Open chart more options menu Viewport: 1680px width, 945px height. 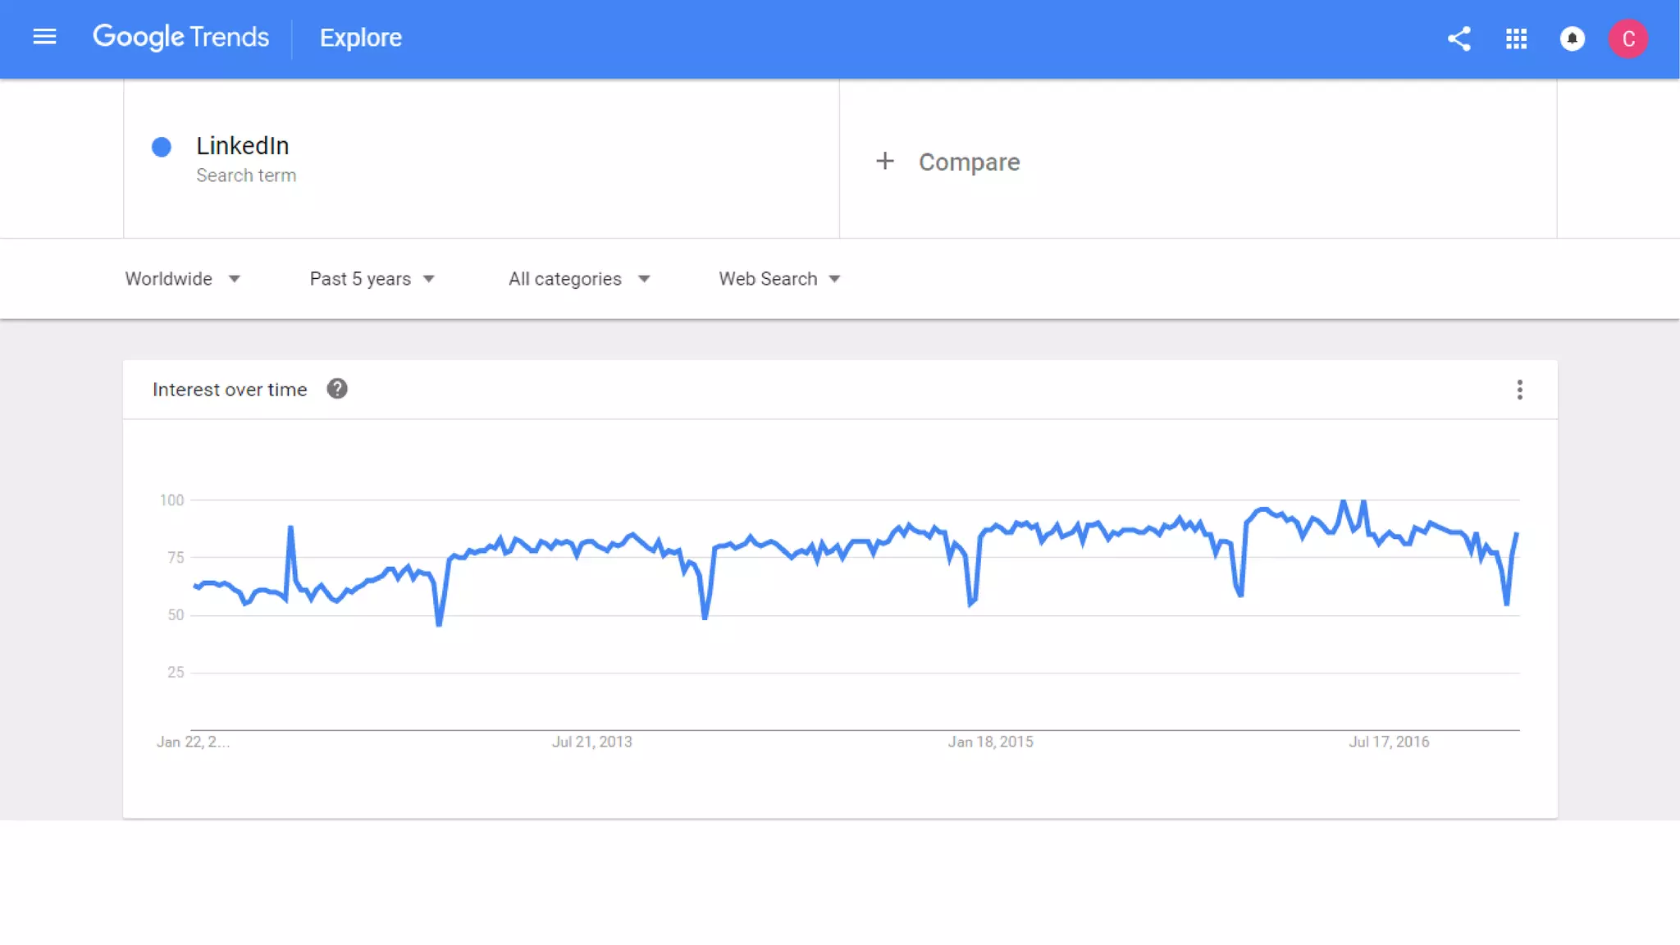click(1519, 390)
